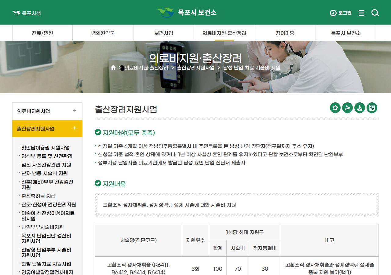391x275 pixels.
Task: Click the 시술명(진단코드) table header
Action: (x=138, y=240)
